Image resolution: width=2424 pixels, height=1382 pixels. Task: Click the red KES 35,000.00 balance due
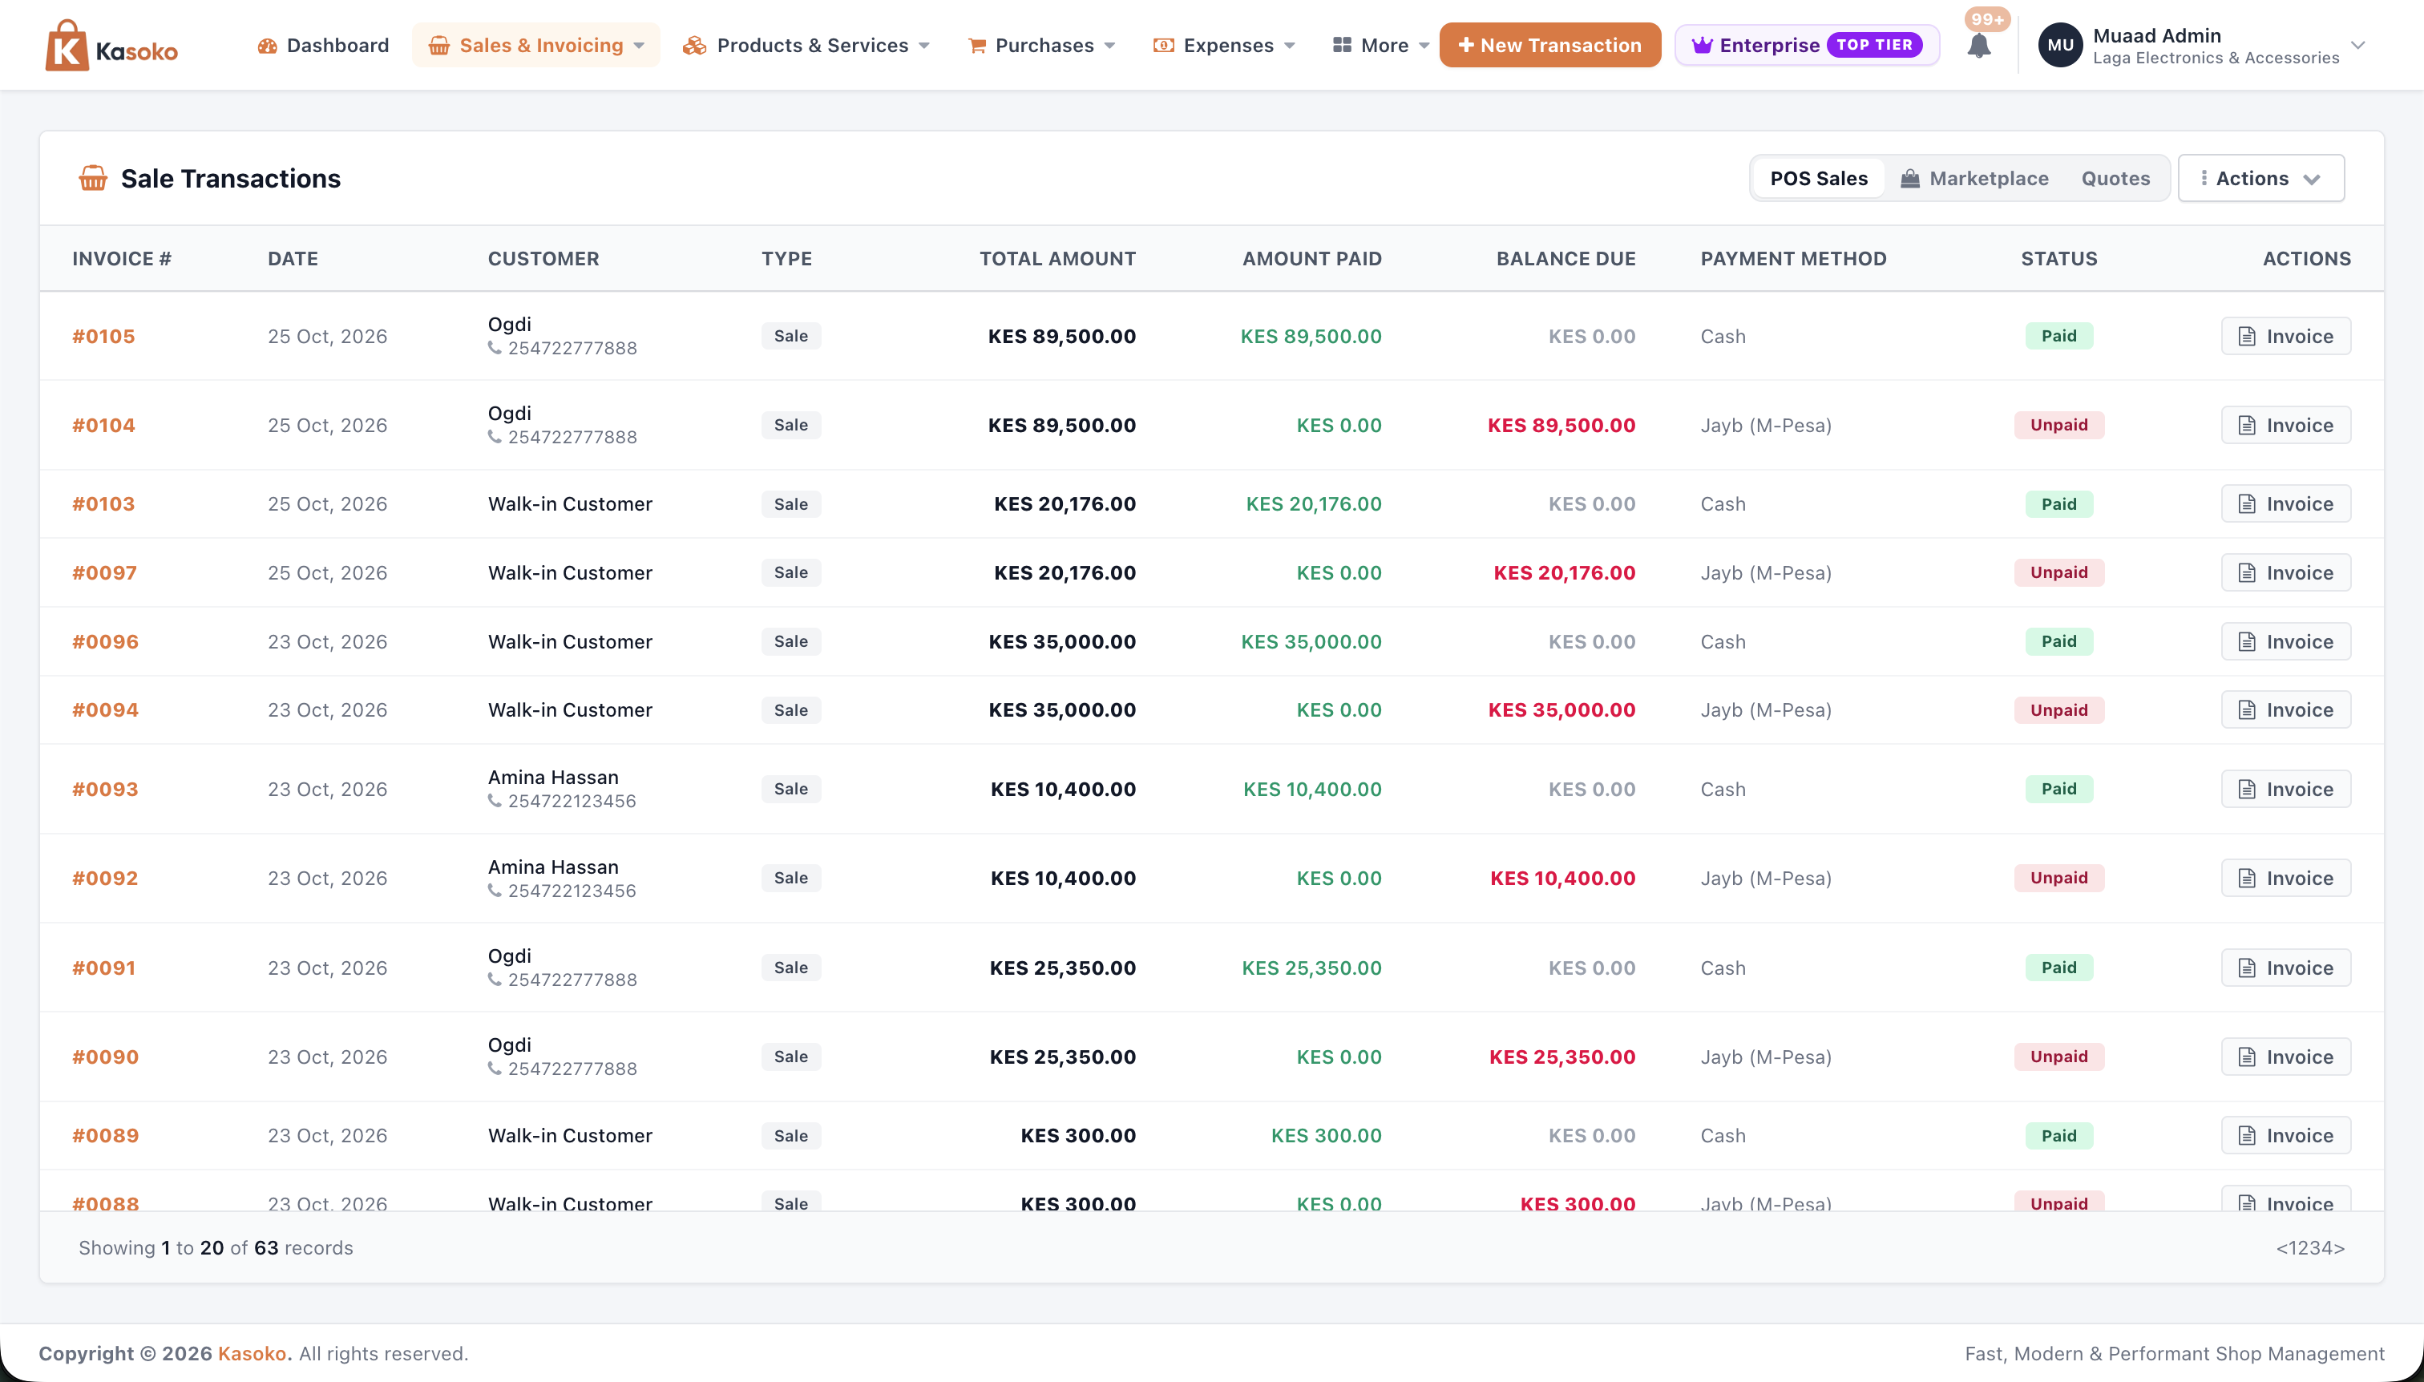click(1561, 710)
